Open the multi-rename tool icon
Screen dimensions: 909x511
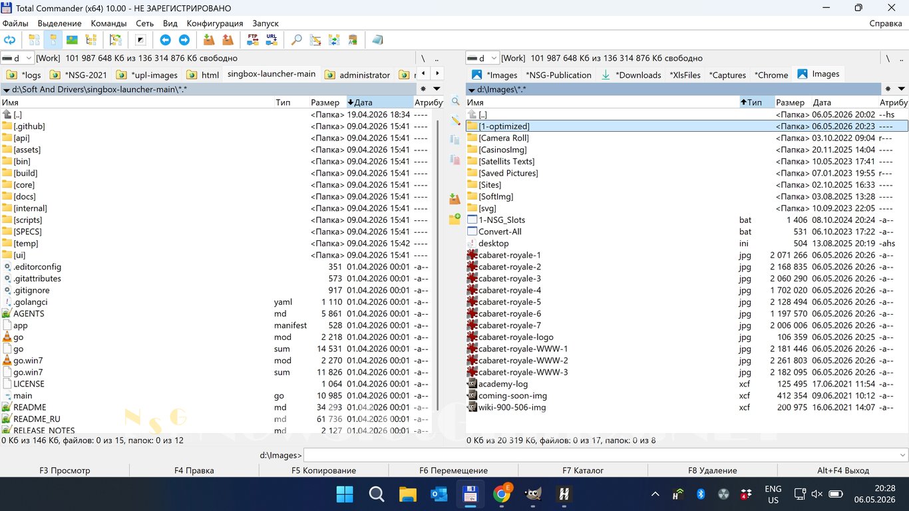click(x=315, y=40)
